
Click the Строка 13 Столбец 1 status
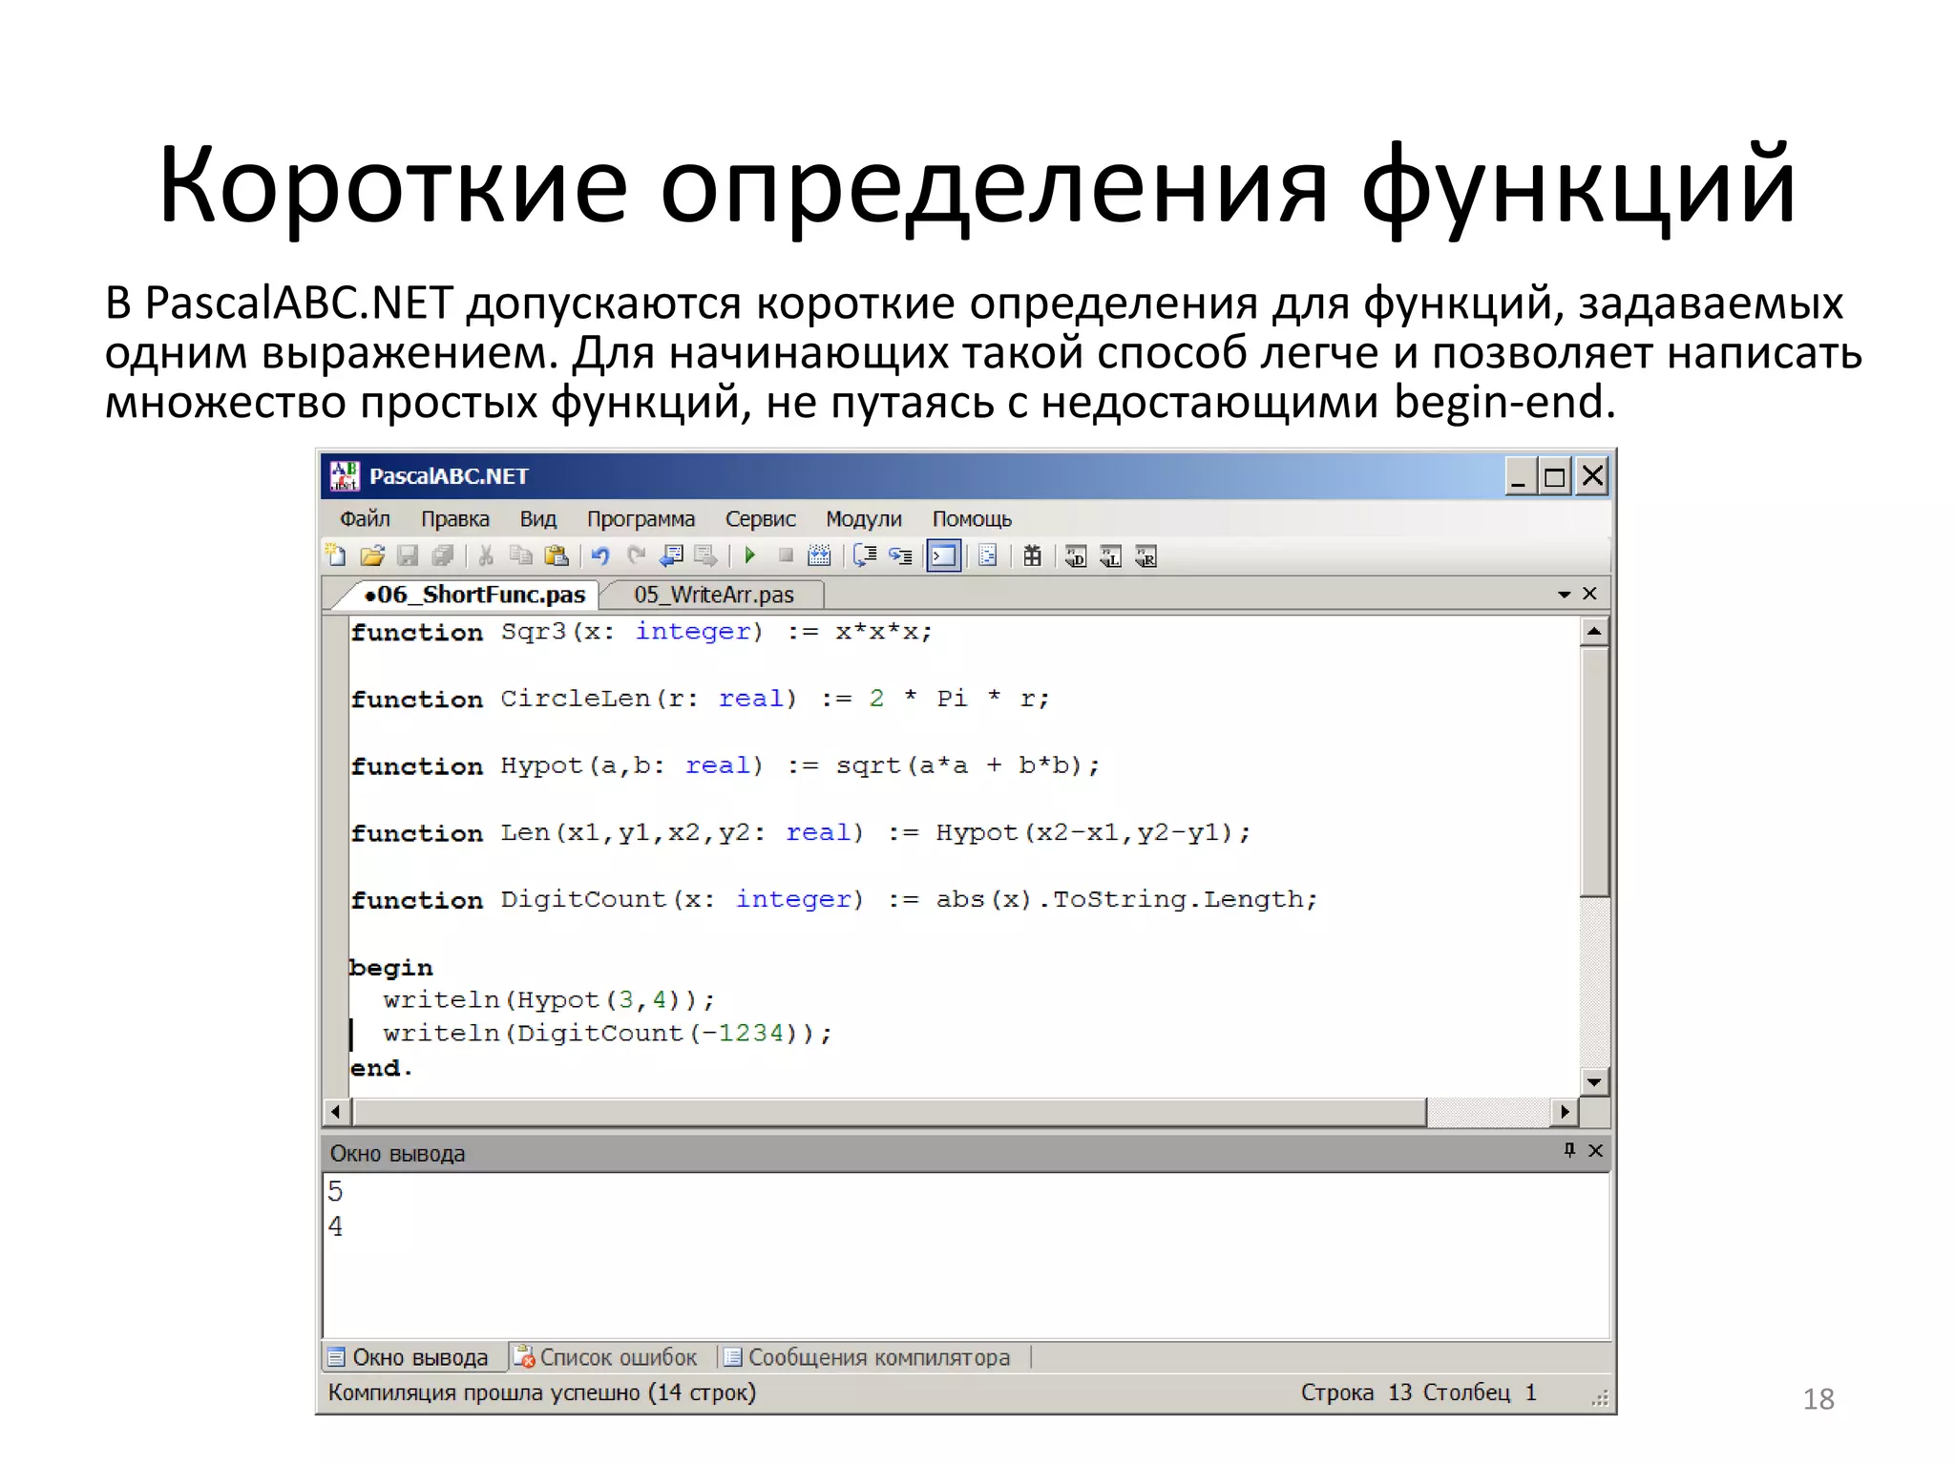1419,1393
